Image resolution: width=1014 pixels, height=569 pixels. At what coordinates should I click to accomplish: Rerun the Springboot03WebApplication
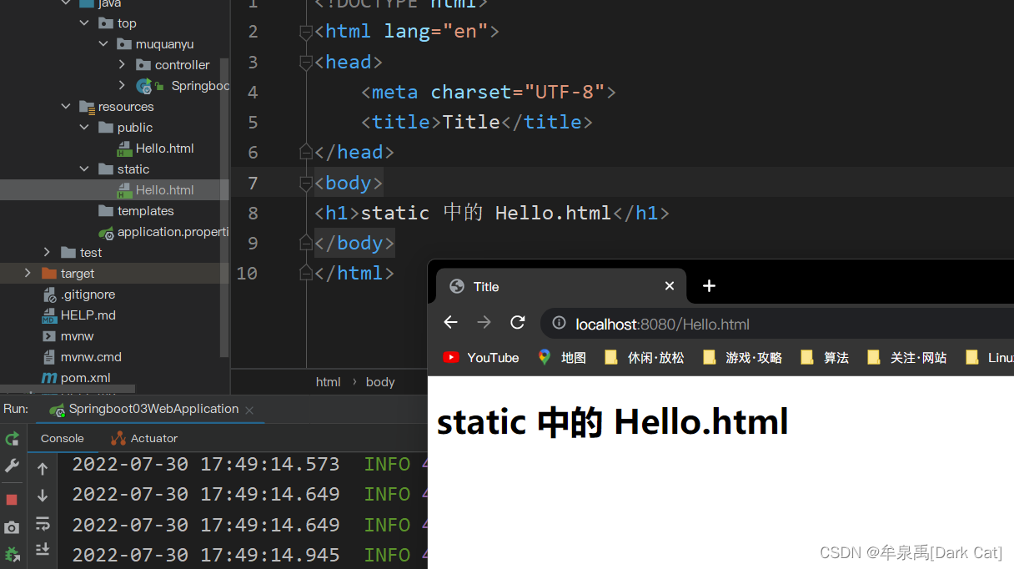pyautogui.click(x=12, y=439)
